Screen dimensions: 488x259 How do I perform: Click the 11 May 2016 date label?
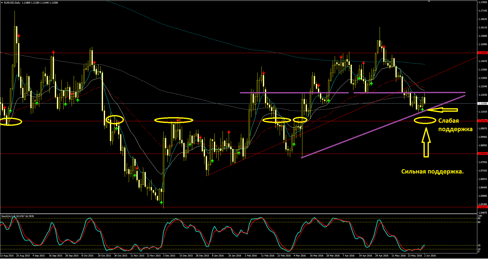[x=399, y=255]
